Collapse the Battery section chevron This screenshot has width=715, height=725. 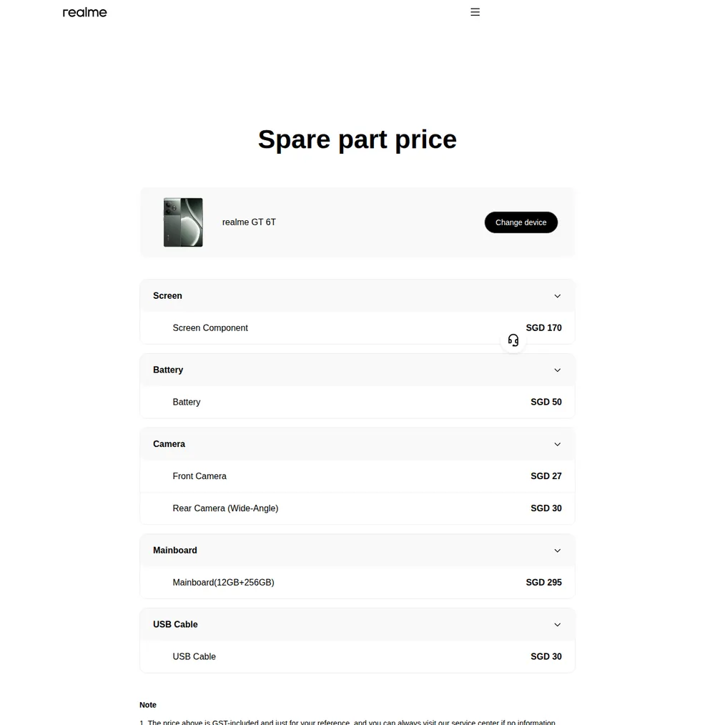(x=557, y=370)
